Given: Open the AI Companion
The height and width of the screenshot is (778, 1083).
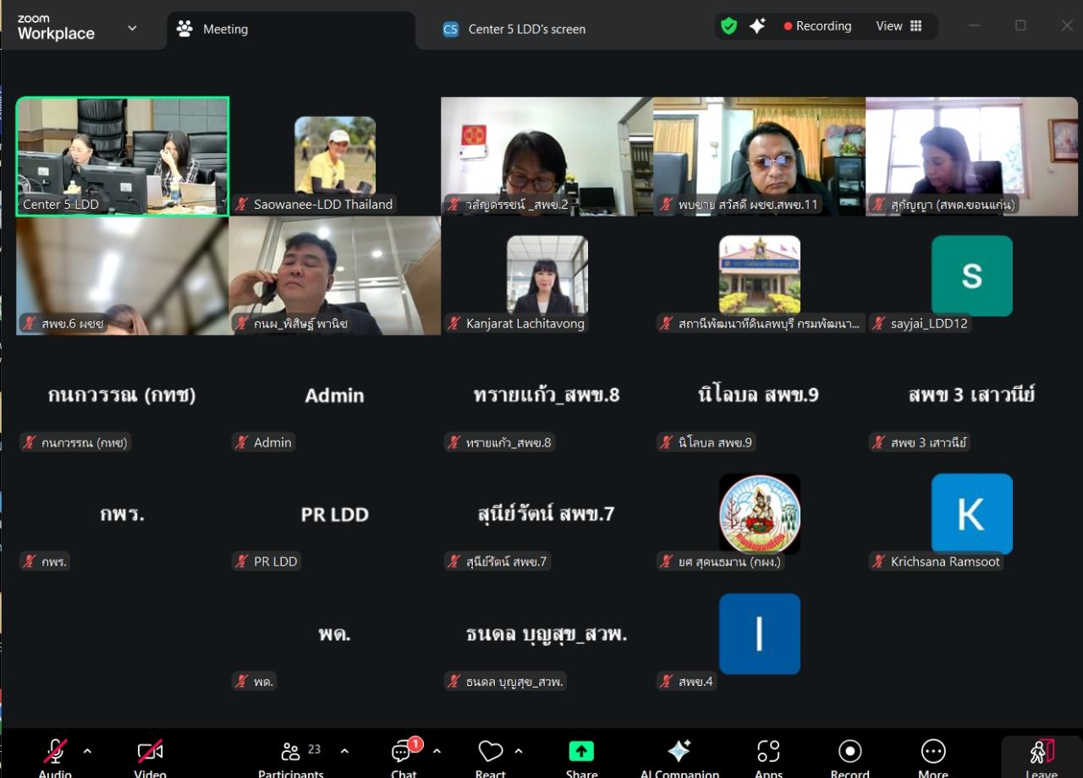Looking at the screenshot, I should 679,753.
